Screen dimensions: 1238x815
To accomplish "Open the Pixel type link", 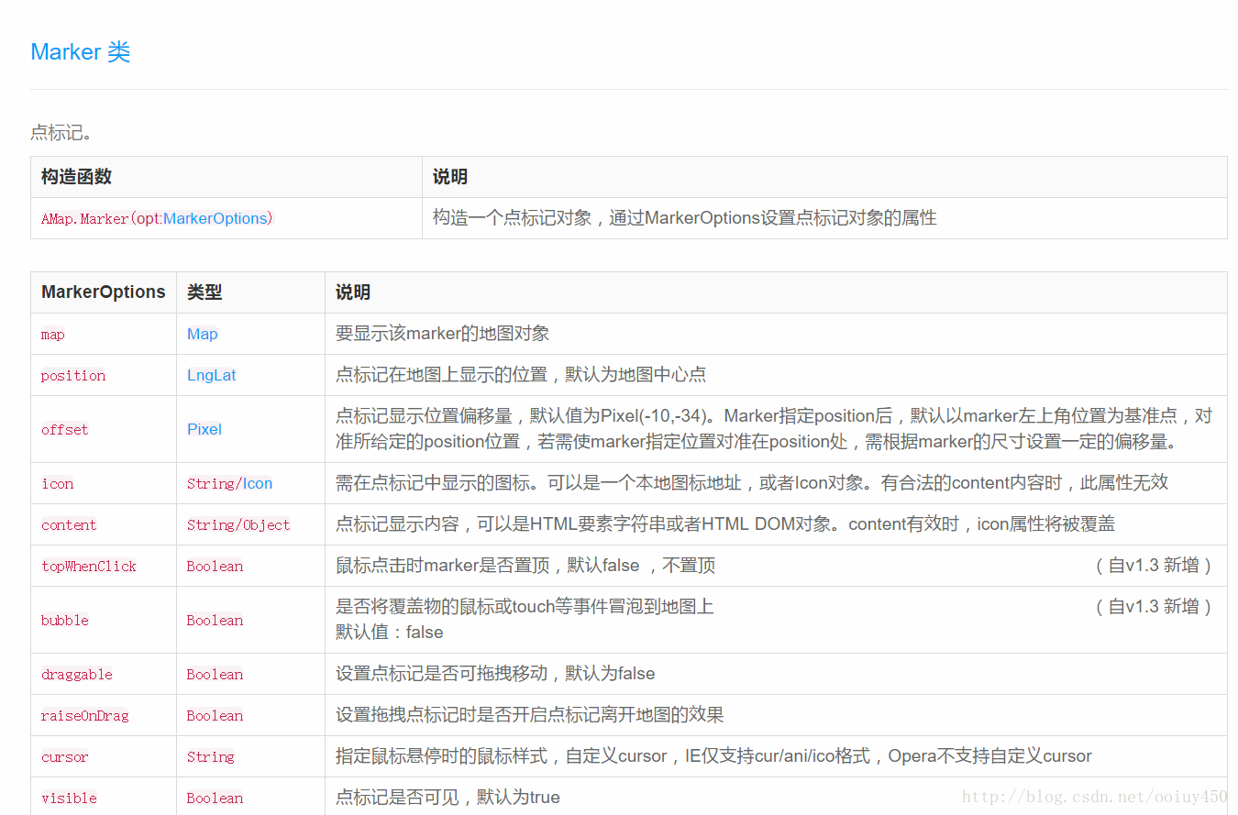I will [x=204, y=429].
